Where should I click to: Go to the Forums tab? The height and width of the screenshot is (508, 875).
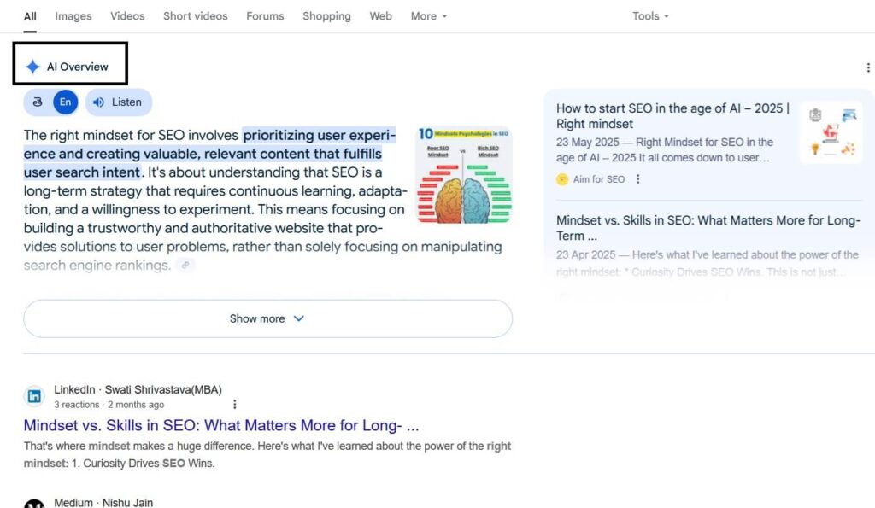tap(265, 16)
